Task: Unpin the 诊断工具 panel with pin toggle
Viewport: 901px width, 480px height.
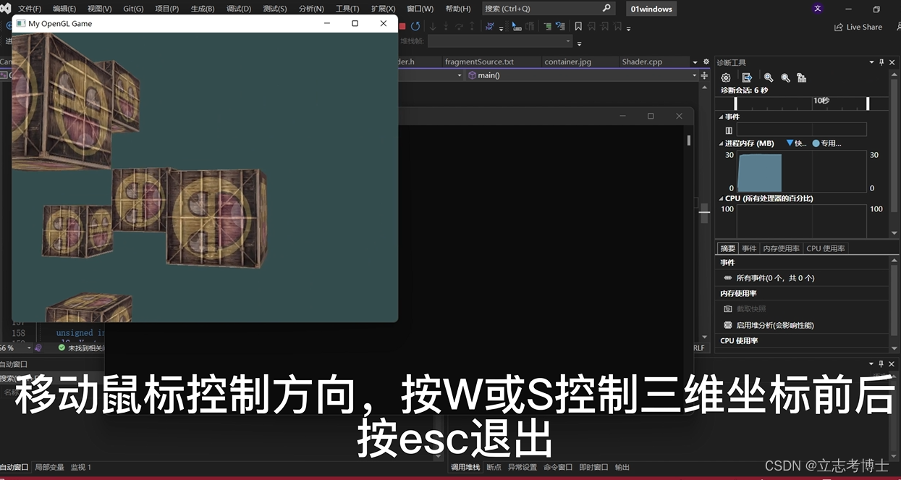Action: (x=881, y=62)
